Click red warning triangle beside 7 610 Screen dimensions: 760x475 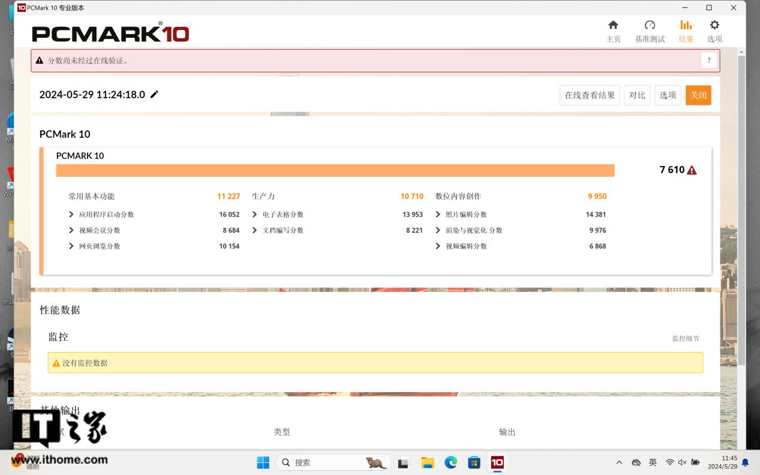click(692, 170)
